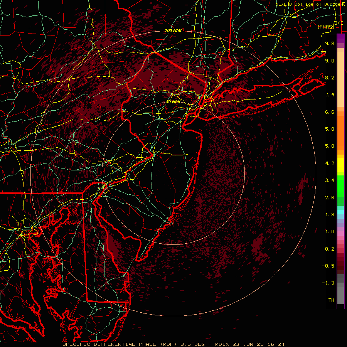The width and height of the screenshot is (347, 347).
Task: Pick the cyan band of the color bar
Action: coord(340,212)
